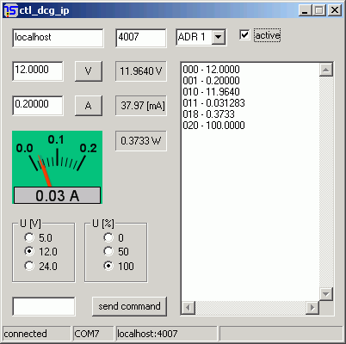Viewport: 346px width, 344px height.
Task: Click the 4007 port input field
Action: [141, 38]
